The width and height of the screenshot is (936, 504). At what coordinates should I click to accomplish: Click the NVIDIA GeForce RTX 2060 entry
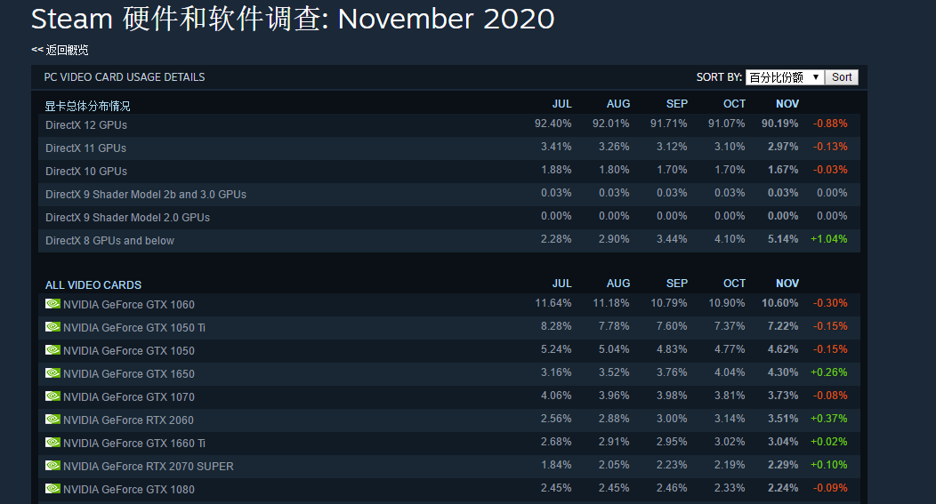point(128,420)
